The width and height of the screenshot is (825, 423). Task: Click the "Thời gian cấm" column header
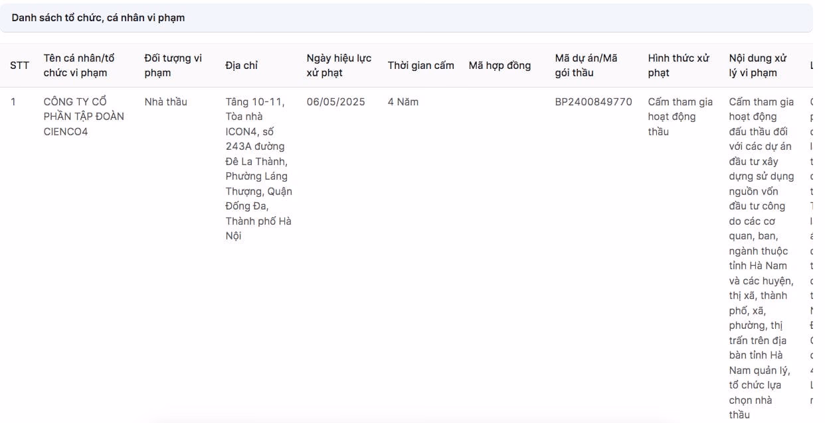(x=420, y=66)
